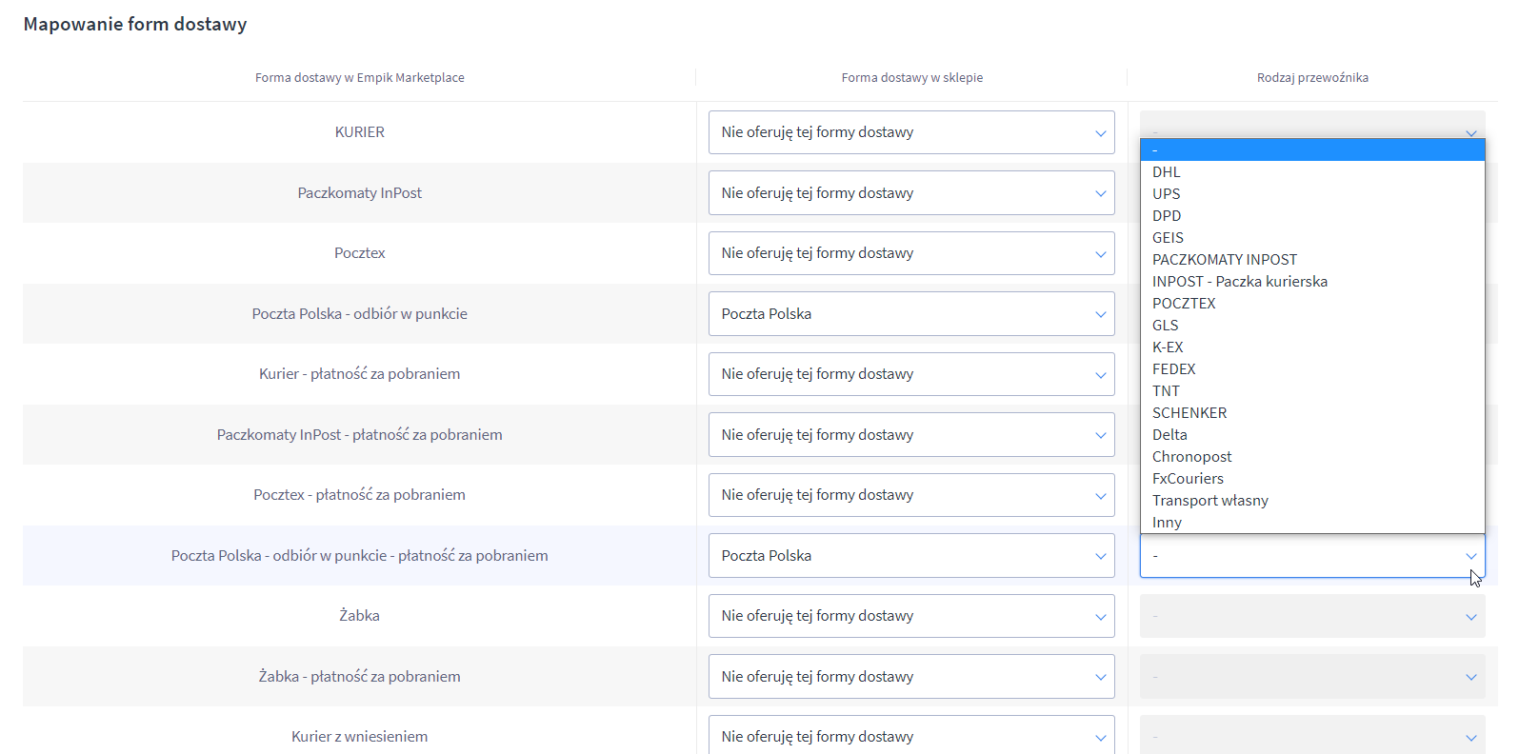Select Chronopost from carrier list

tap(1191, 457)
